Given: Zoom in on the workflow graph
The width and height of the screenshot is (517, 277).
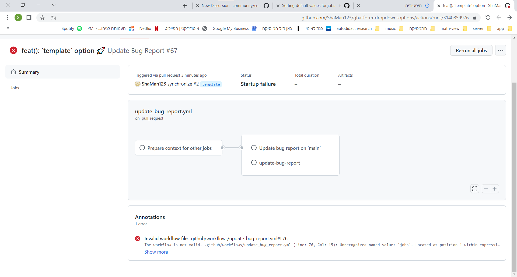Looking at the screenshot, I should 495,189.
